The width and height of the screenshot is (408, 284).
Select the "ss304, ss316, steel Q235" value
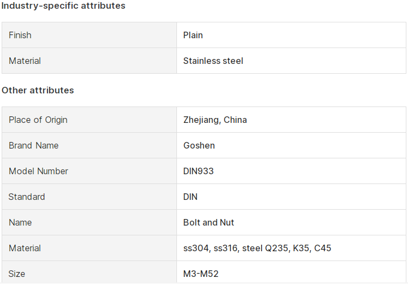tap(257, 248)
